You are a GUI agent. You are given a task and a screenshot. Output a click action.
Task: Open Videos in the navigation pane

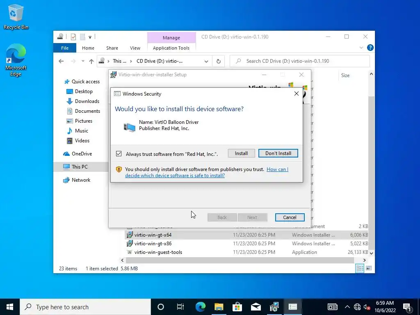78,141
